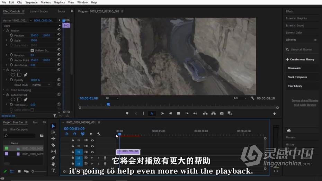Open the Sequence menu
Image resolution: width=322 pixels, height=181 pixels.
(32, 2)
